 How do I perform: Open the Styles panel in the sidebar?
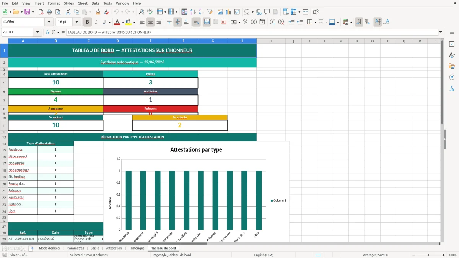[452, 55]
